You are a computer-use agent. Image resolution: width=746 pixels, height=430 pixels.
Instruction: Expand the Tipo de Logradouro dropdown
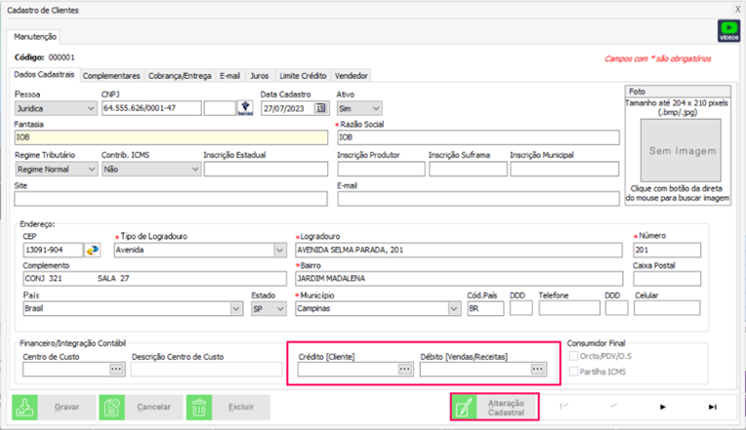(x=279, y=250)
